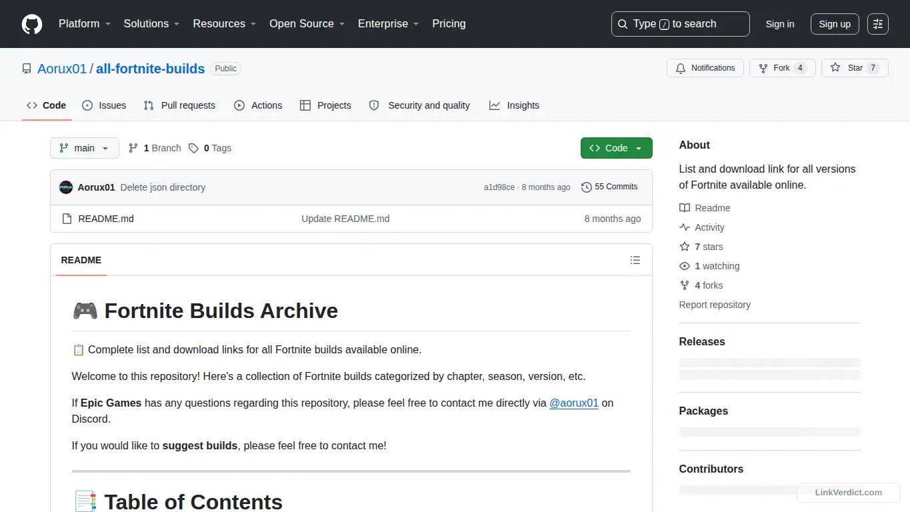View the 0 Tags link
This screenshot has width=910, height=512.
click(x=210, y=148)
